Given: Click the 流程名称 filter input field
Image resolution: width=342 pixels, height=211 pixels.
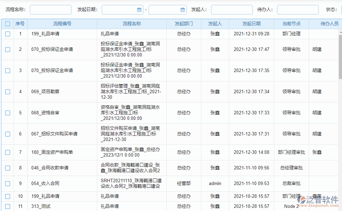Looking at the screenshot, I should 50,9.
